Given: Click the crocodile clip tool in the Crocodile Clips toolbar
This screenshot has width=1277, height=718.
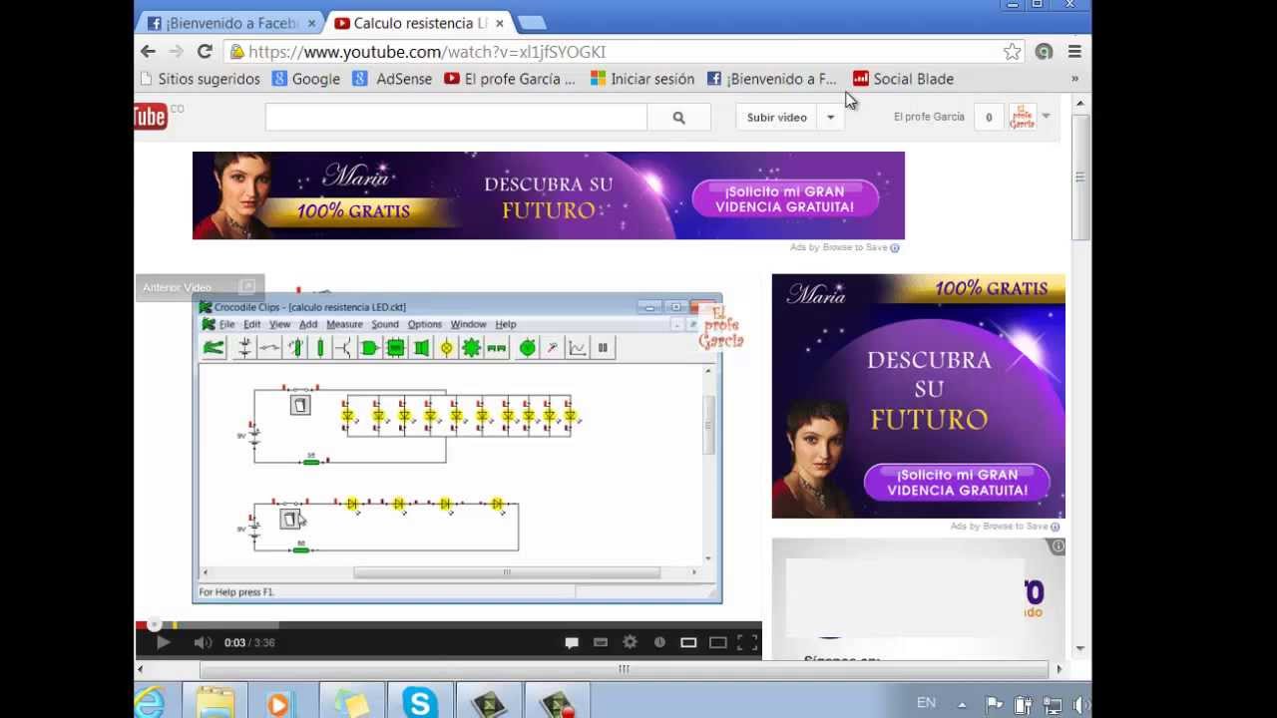Looking at the screenshot, I should pos(213,347).
